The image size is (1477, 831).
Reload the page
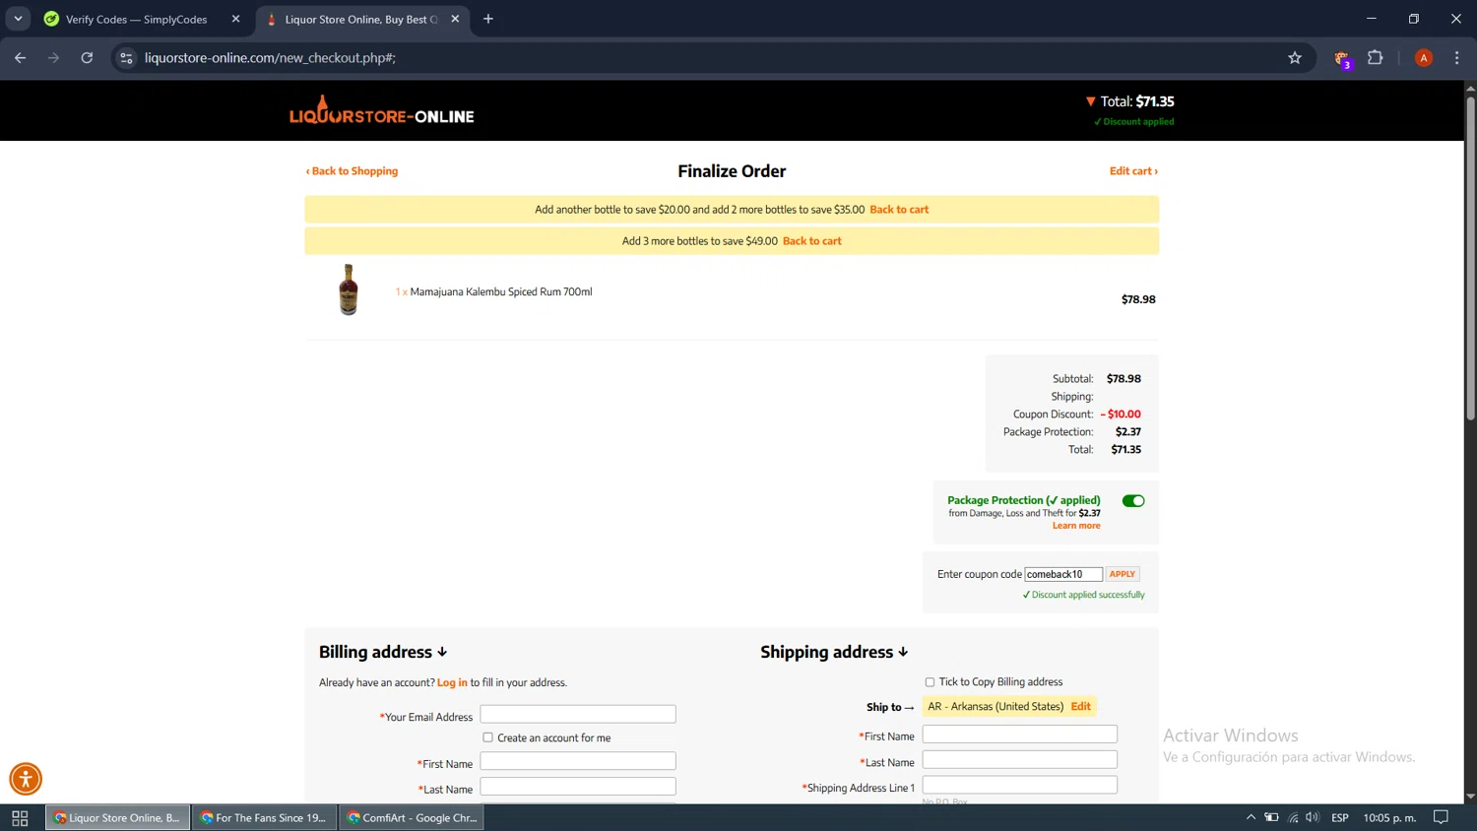(x=87, y=58)
